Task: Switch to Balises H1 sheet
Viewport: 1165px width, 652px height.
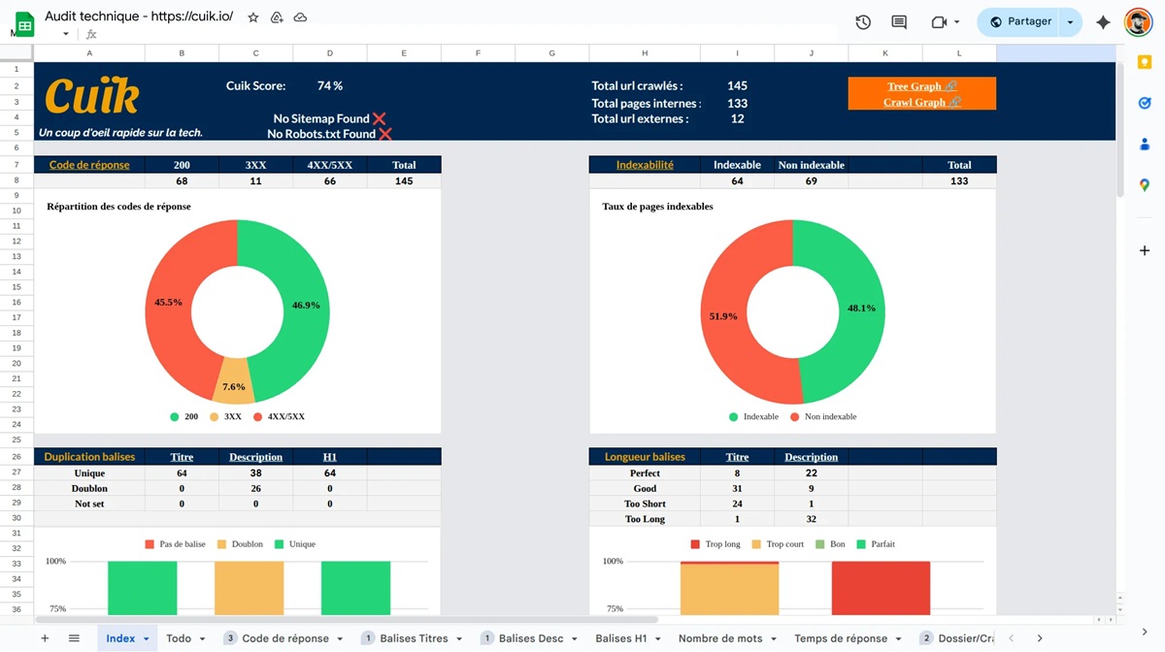Action: [x=621, y=638]
